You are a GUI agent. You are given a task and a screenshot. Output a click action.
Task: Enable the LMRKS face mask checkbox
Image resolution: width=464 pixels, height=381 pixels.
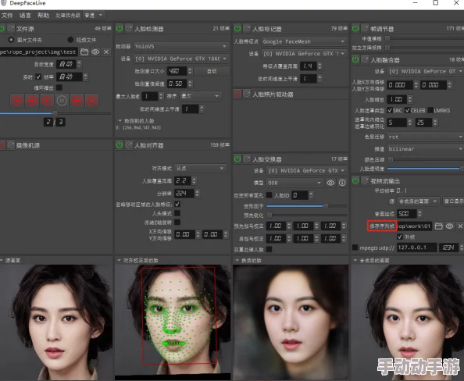pos(430,110)
